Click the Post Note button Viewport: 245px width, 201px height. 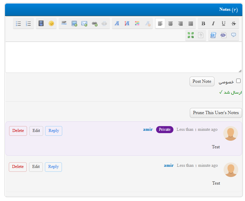[202, 82]
